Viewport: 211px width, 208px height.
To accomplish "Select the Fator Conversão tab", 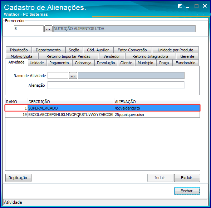I will point(132,50).
